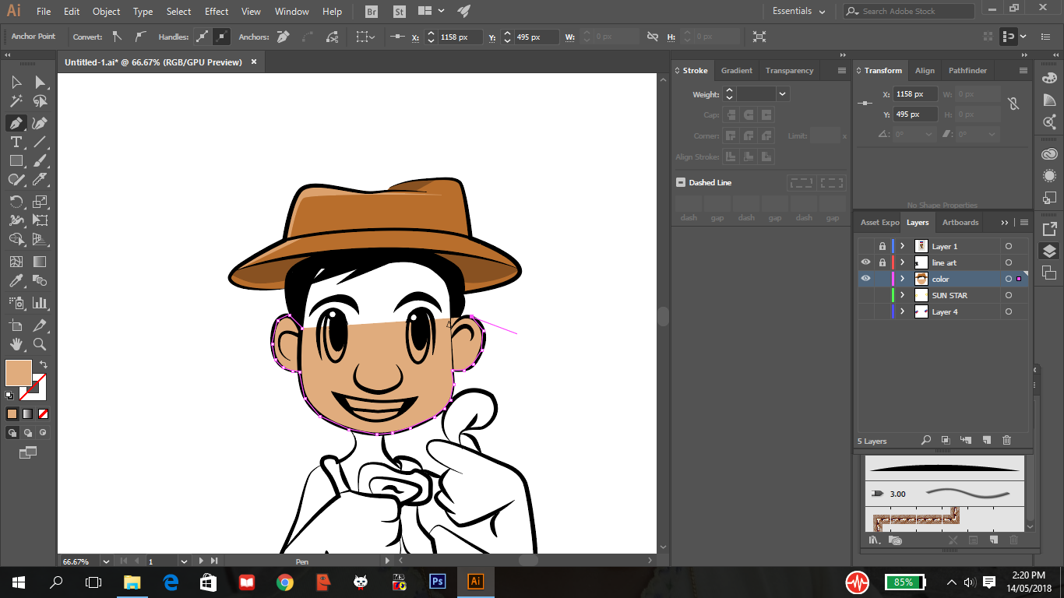Select the Shape Builder tool

point(16,239)
